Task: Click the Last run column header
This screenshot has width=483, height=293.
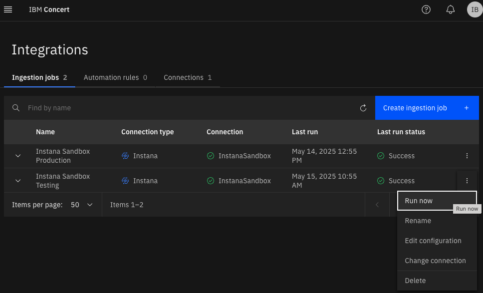Action: (305, 132)
